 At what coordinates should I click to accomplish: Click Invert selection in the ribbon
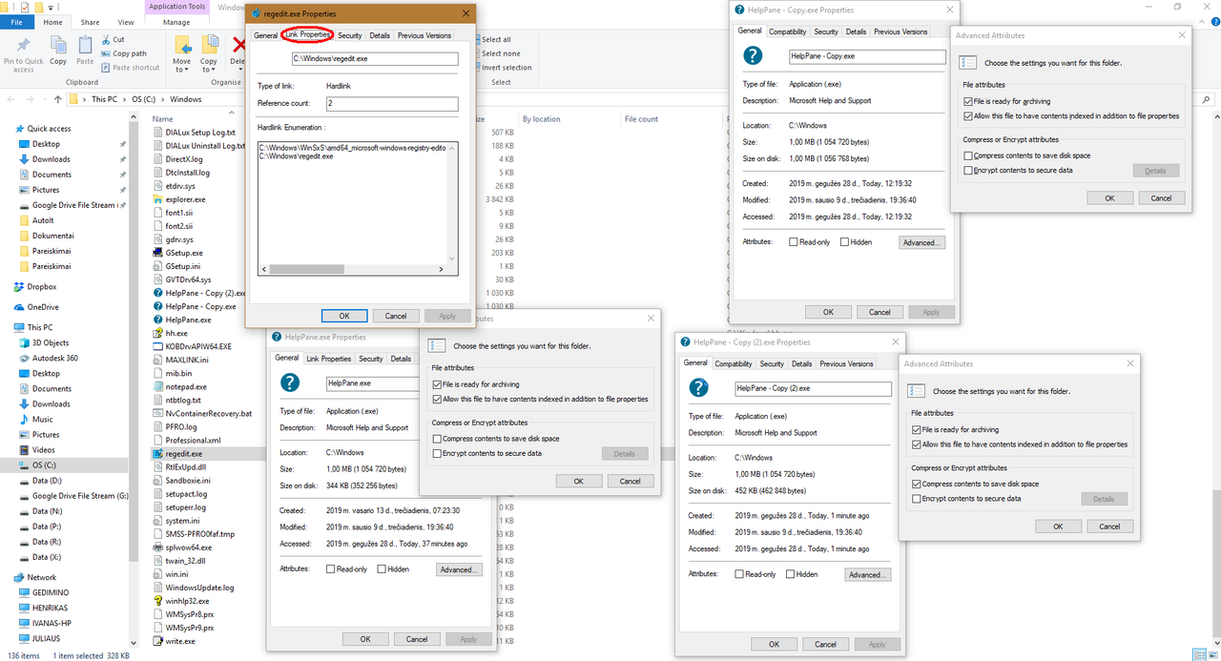pyautogui.click(x=506, y=68)
